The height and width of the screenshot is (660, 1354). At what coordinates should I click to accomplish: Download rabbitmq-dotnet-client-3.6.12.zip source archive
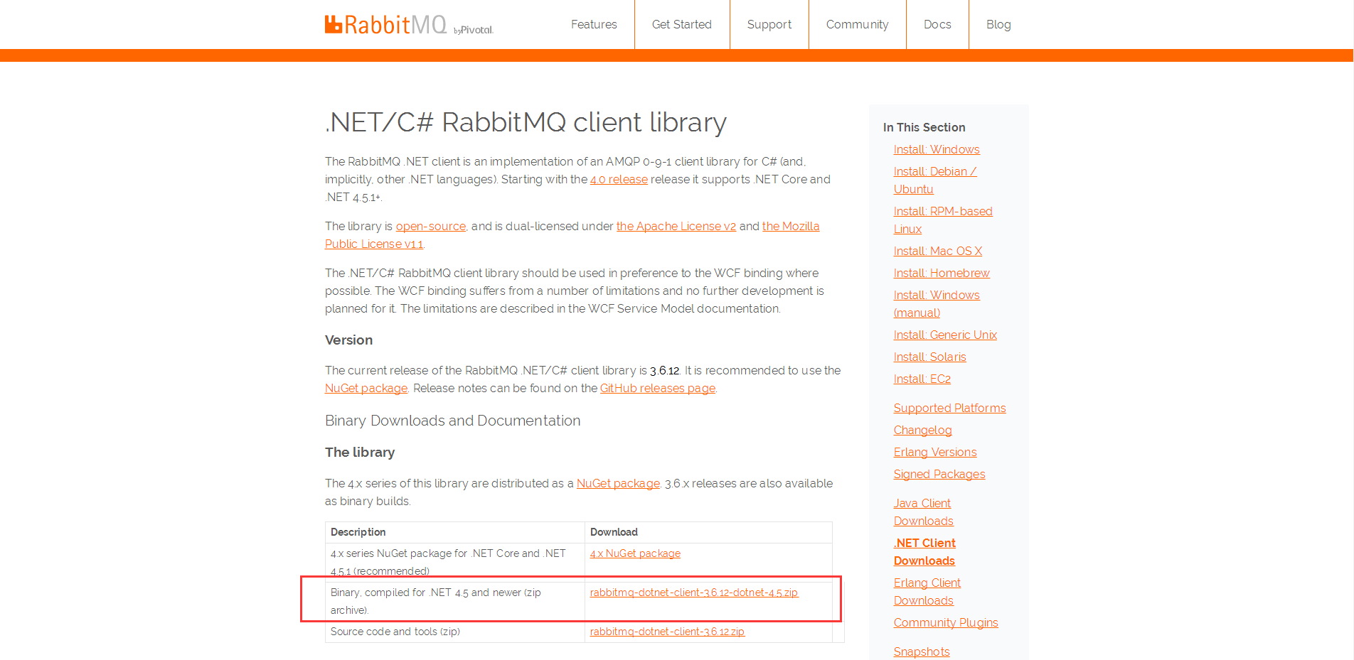[667, 632]
